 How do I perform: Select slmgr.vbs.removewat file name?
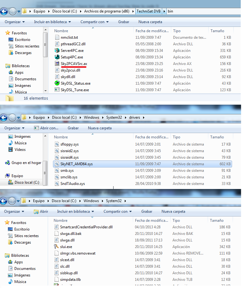click(x=78, y=253)
